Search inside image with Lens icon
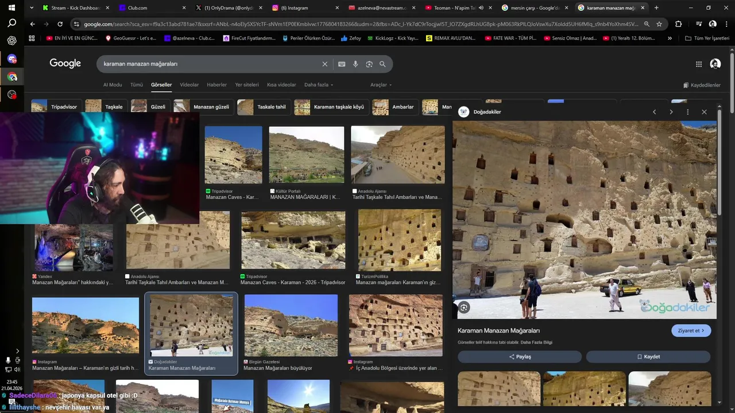735x413 pixels. point(464,307)
